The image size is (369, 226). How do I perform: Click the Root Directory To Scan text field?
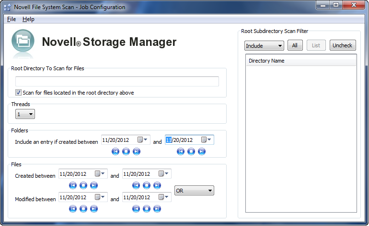[117, 81]
